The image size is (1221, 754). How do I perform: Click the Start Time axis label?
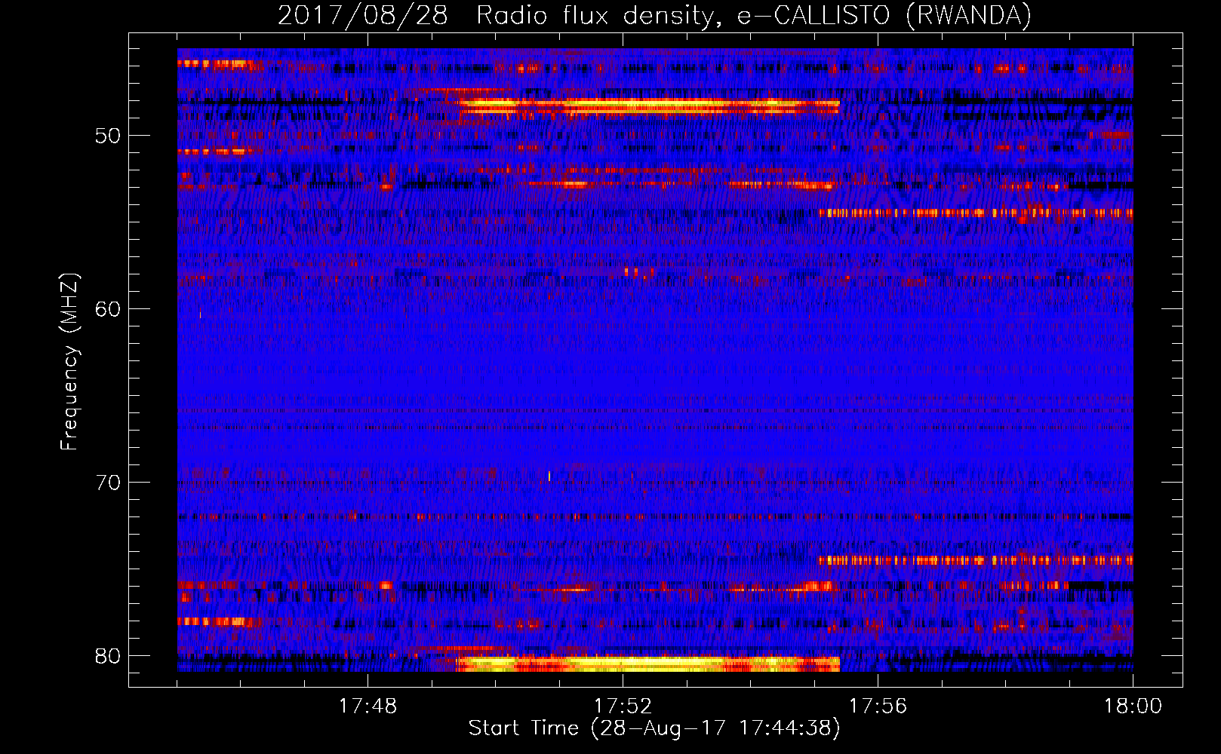coord(654,728)
